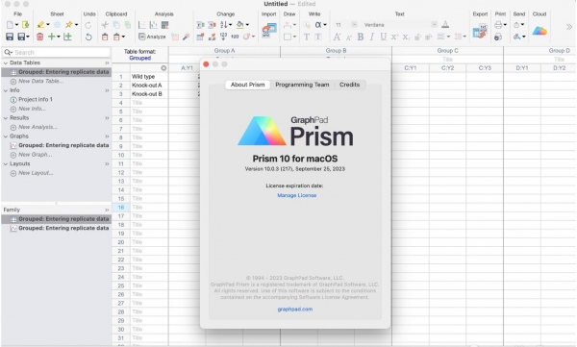Click the Knock-out A row title
This screenshot has width=577, height=347.
coord(149,85)
